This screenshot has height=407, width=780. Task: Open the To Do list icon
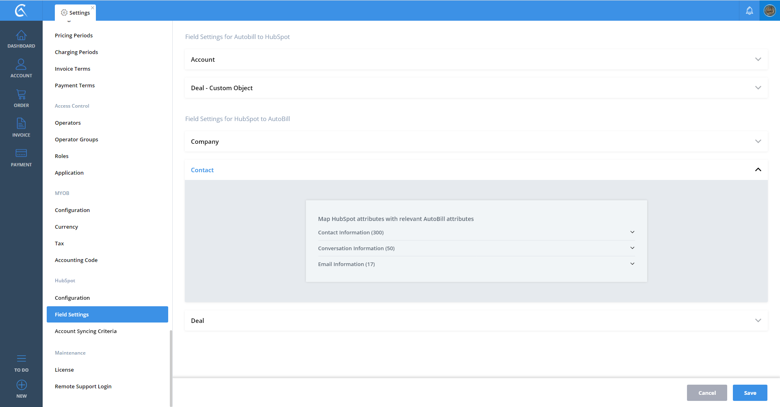pyautogui.click(x=21, y=359)
